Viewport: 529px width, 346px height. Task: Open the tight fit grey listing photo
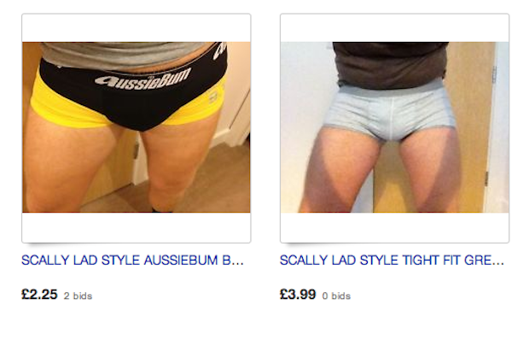click(394, 127)
